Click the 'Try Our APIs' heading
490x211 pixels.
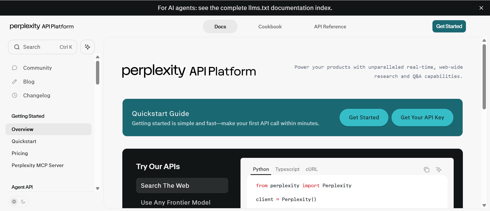[x=158, y=167]
